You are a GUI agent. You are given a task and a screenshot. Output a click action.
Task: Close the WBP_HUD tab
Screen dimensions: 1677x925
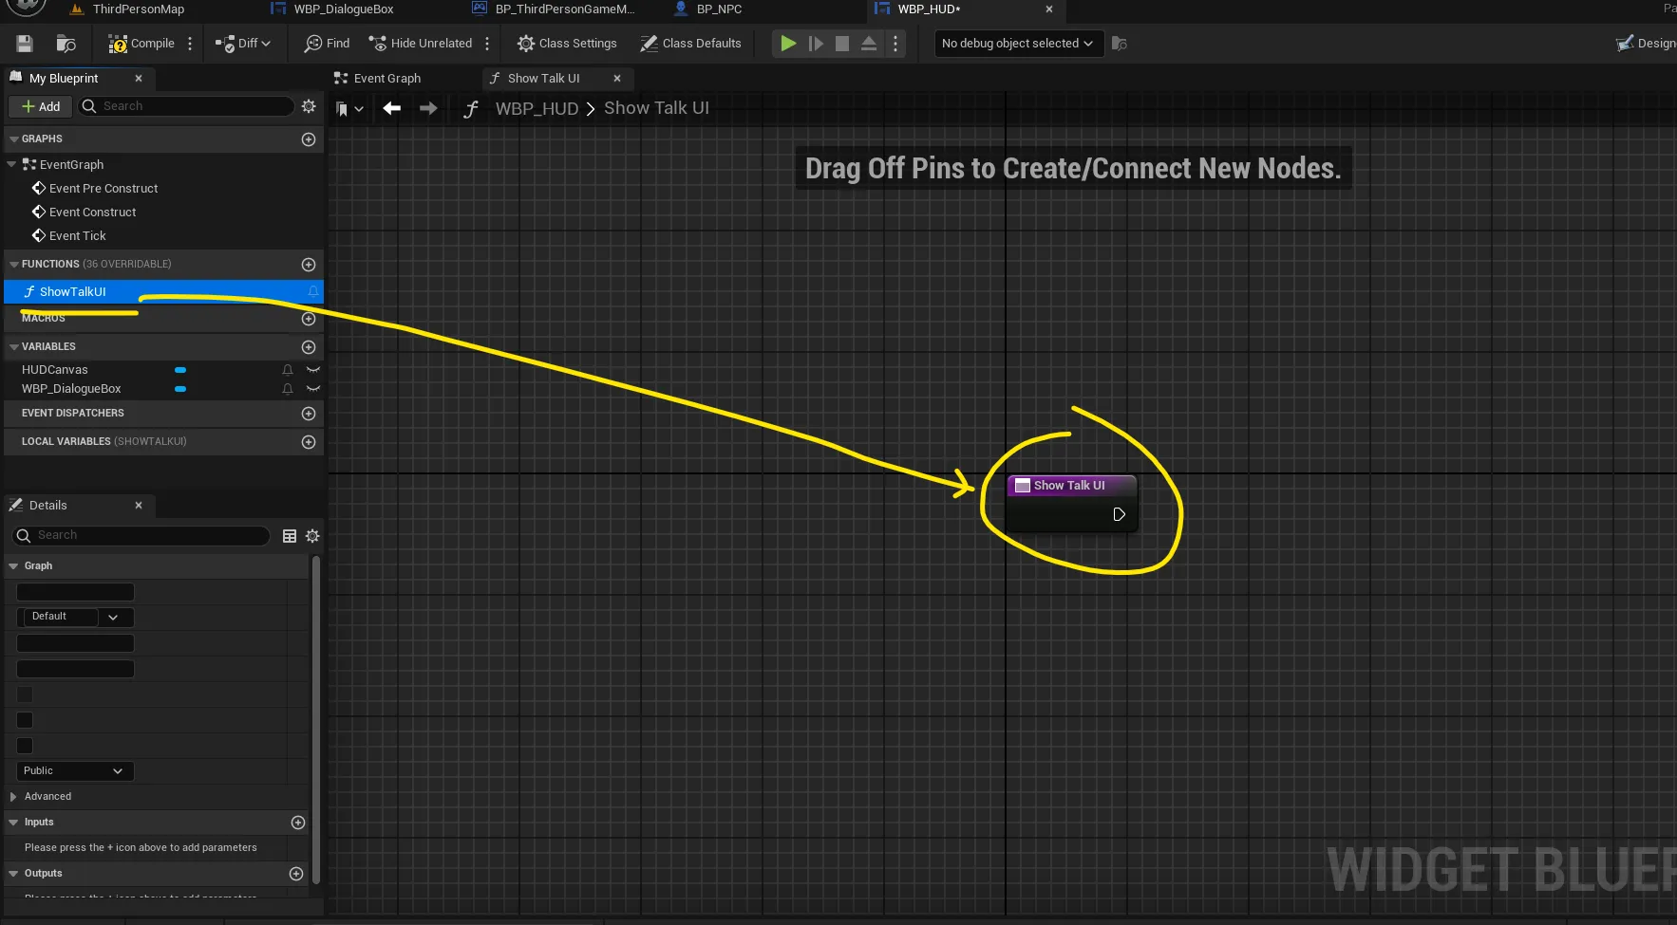point(1049,9)
